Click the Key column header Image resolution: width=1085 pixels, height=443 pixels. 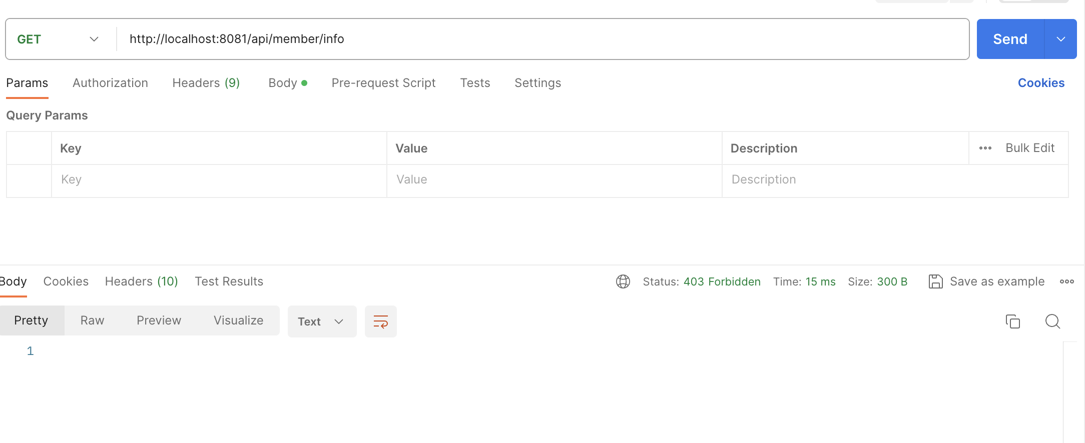[71, 148]
